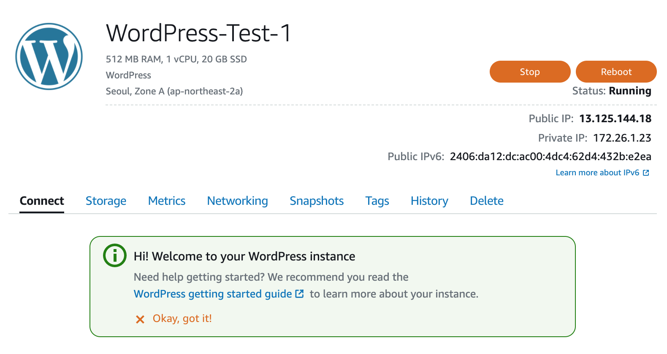Screen dimensions: 667x354
Task: View the Snapshots tab
Action: tap(317, 201)
